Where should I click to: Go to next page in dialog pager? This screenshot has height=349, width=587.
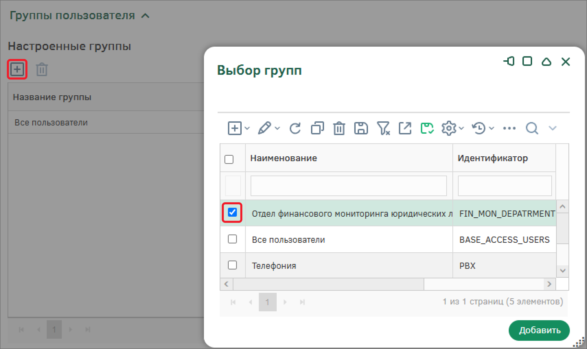click(x=285, y=302)
